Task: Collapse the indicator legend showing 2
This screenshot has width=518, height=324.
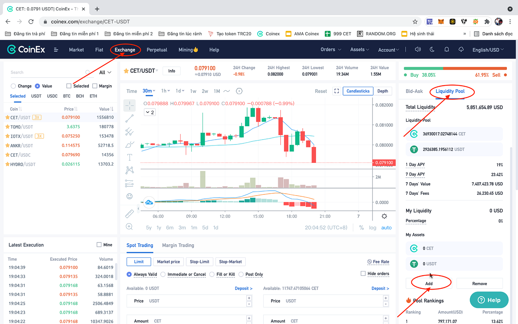Action: [150, 112]
